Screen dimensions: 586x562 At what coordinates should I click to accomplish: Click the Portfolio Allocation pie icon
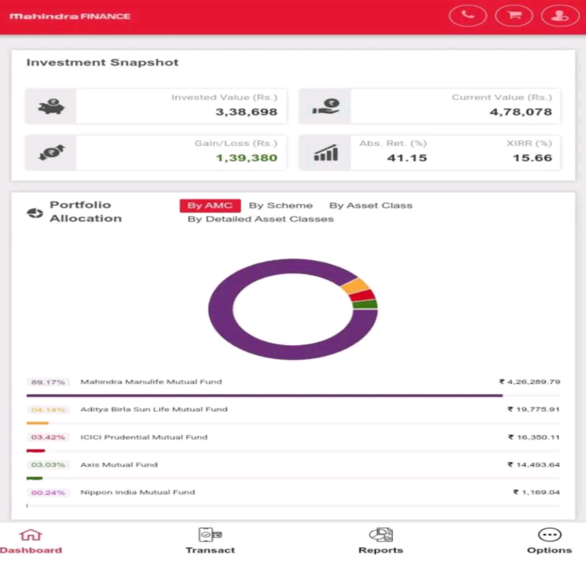35,213
